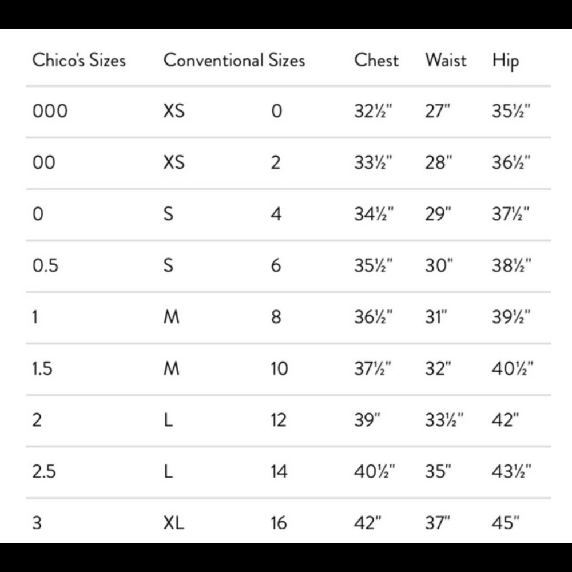Click the Hip column header
The width and height of the screenshot is (572, 572).
click(505, 61)
